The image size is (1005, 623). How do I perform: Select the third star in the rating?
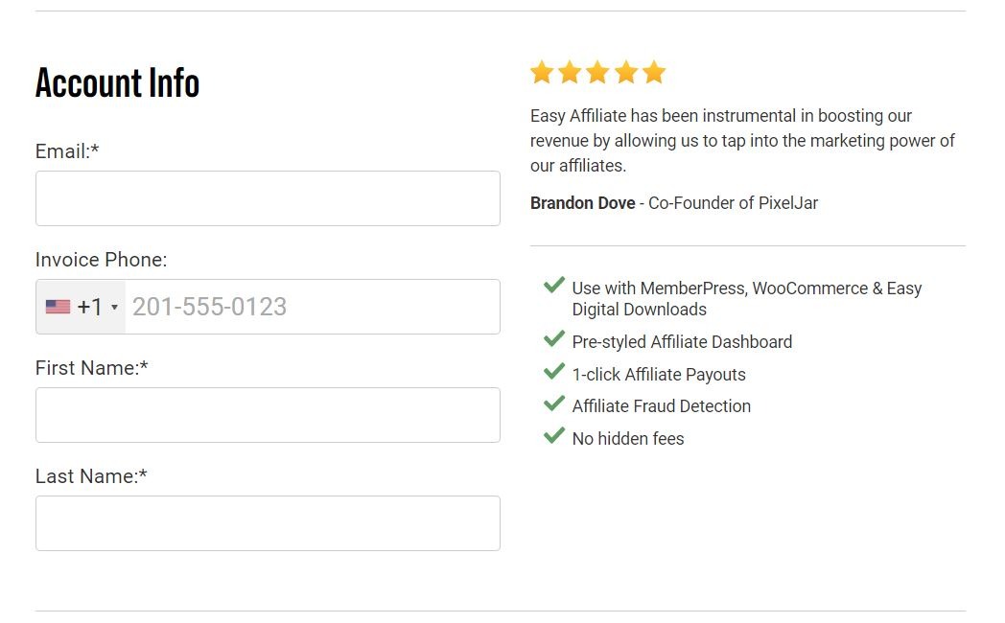point(597,71)
